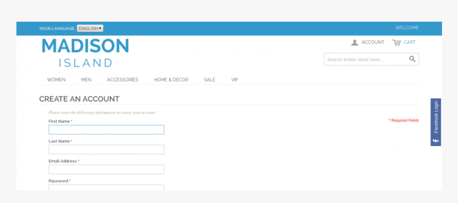
Task: Click the 'Please enter the following information' note
Action: tap(102, 113)
